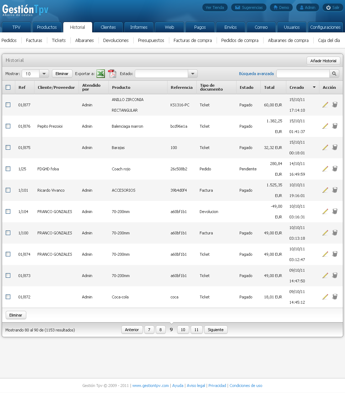Open the Caja del día submenu

pos(329,40)
